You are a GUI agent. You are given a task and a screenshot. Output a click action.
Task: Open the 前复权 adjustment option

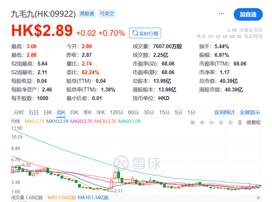253,123
